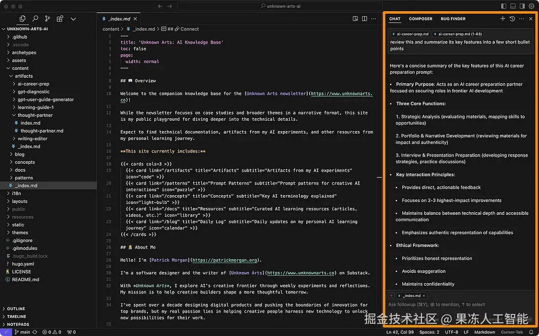Expand the writing-editor folder
539x336 pixels.
tap(48, 139)
